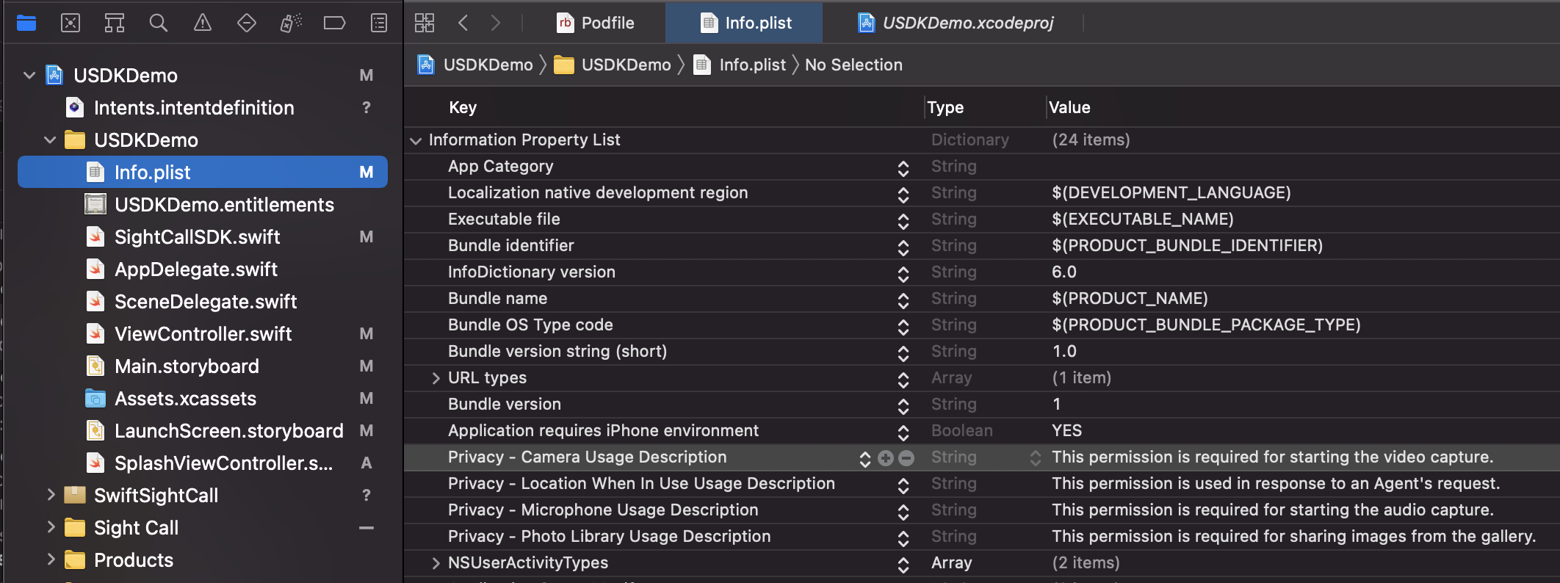Click the Key column header
This screenshot has width=1560, height=583.
tap(463, 107)
